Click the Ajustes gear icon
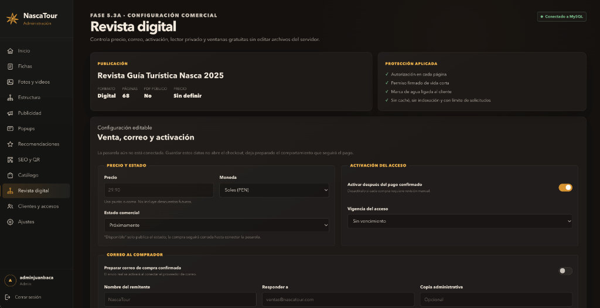The height and width of the screenshot is (308, 600). 11,222
